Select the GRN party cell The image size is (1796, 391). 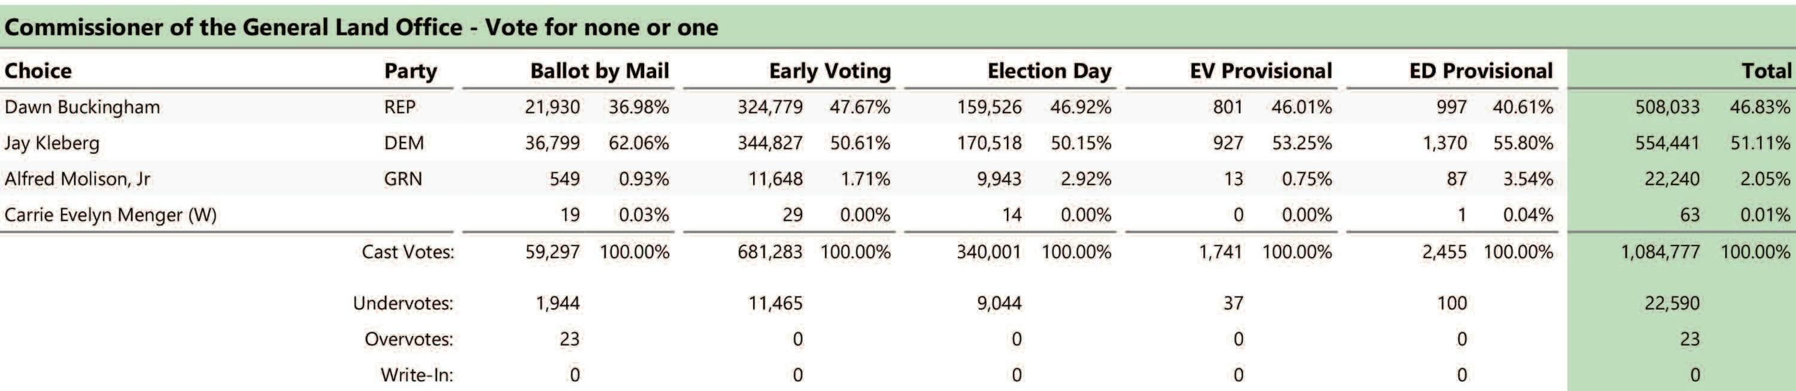tap(403, 179)
